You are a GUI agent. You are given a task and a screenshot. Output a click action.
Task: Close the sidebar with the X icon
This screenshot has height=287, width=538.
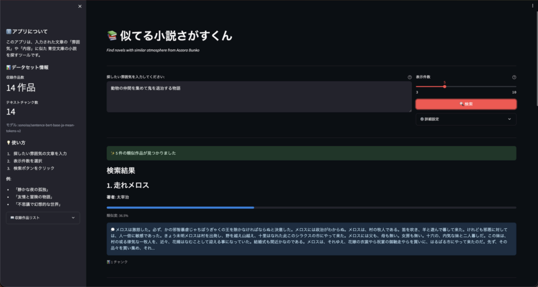point(80,6)
